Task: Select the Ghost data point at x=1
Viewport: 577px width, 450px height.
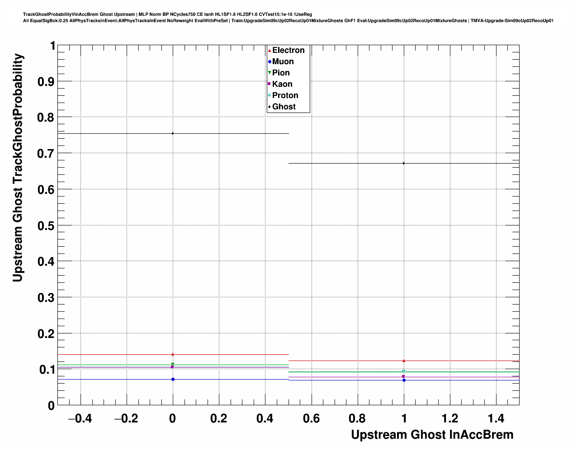Action: pos(404,163)
